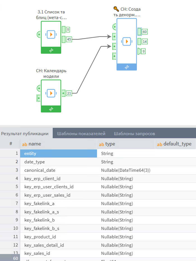
Task: Open the Шаблоны запросов tab
Action: pos(134,133)
